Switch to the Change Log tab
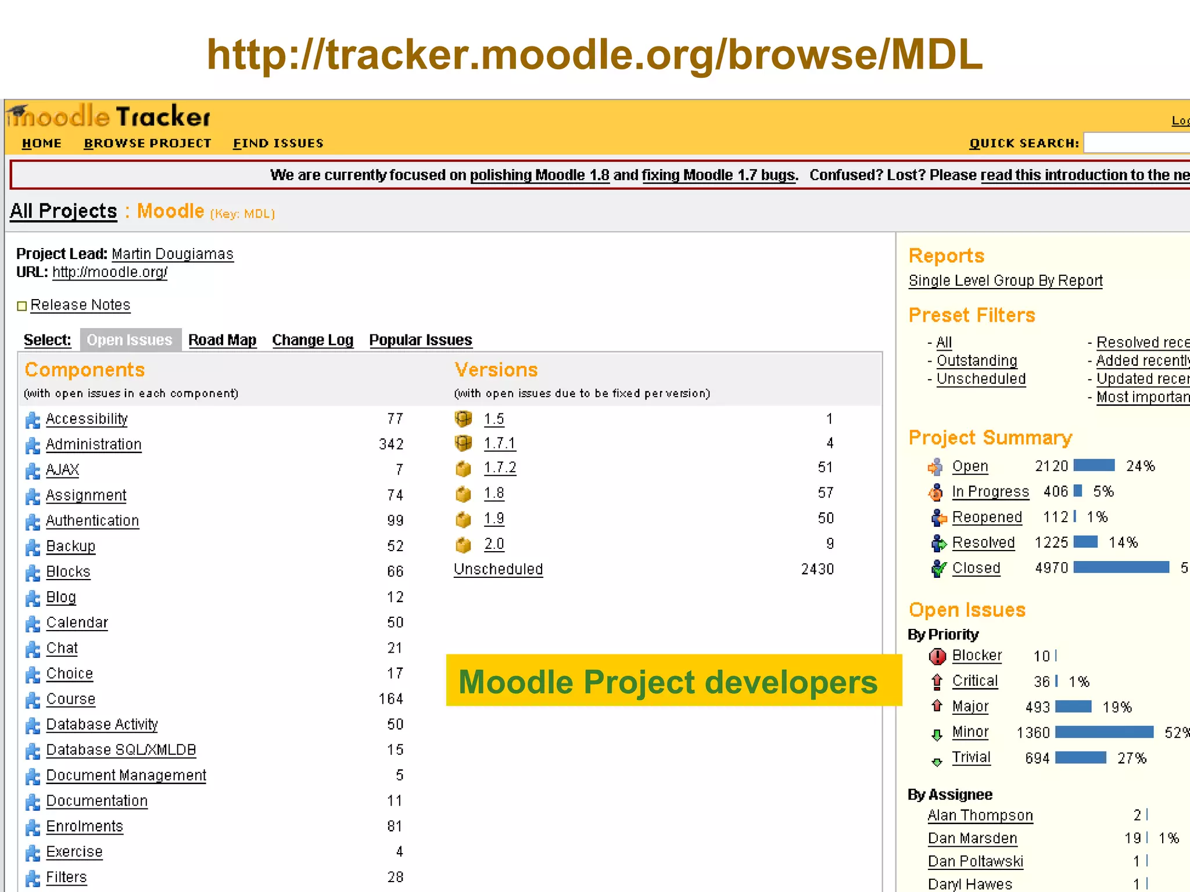1190x892 pixels. coord(313,340)
